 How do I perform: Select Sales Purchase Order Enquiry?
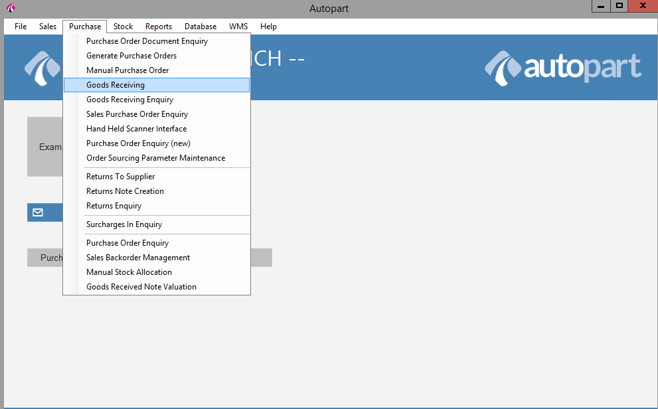157,114
